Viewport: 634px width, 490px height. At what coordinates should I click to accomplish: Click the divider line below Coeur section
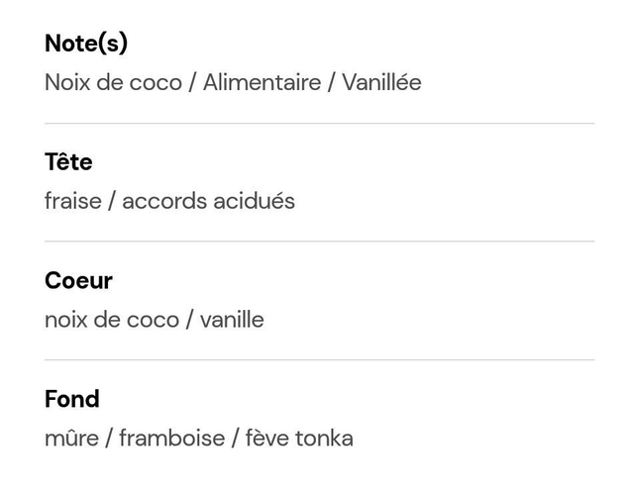pos(319,360)
